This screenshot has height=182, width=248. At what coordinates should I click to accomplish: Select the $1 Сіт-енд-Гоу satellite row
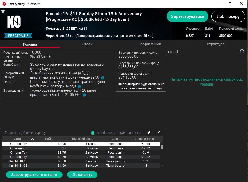[x=81, y=148]
